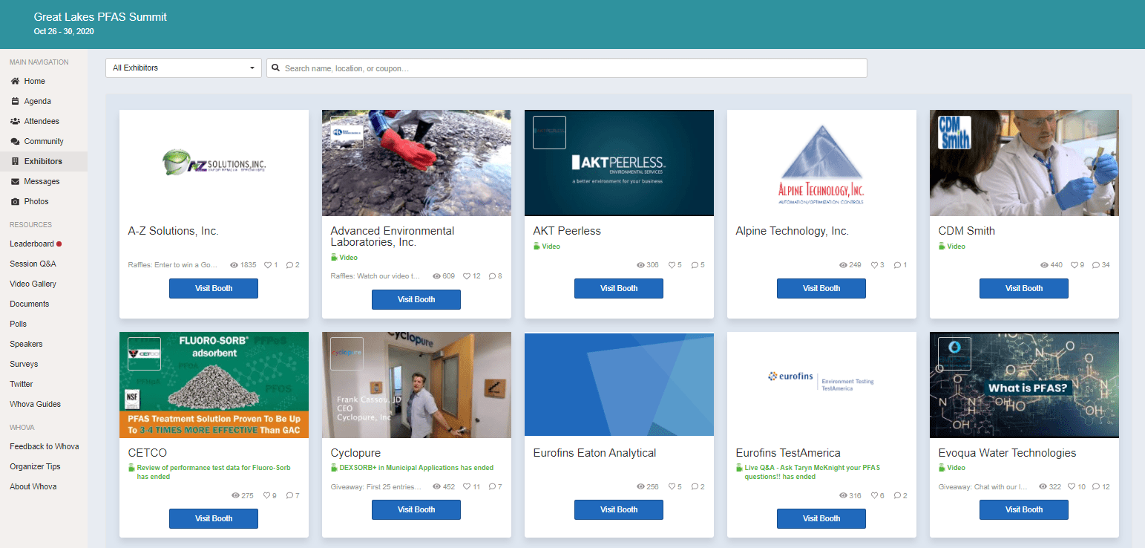Visit the Alpine Technology booth
Image resolution: width=1145 pixels, height=548 pixels.
point(821,288)
